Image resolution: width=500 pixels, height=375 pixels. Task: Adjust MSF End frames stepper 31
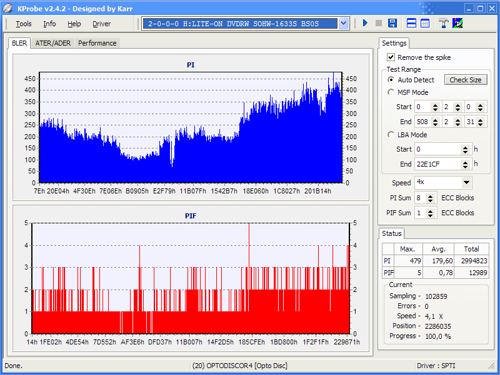(x=480, y=122)
